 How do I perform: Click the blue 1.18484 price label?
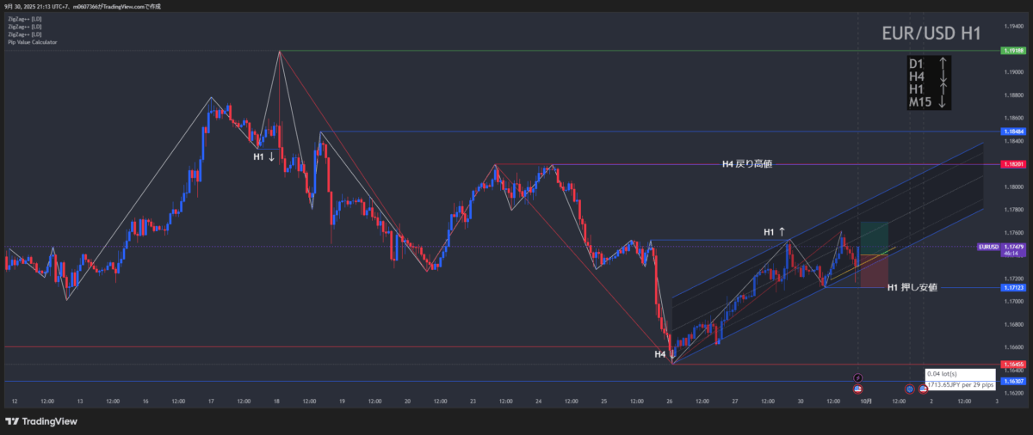[x=1013, y=132]
